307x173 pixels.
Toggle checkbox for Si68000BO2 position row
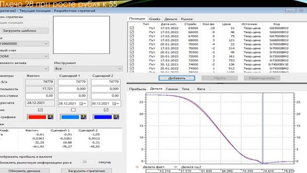click(132, 40)
